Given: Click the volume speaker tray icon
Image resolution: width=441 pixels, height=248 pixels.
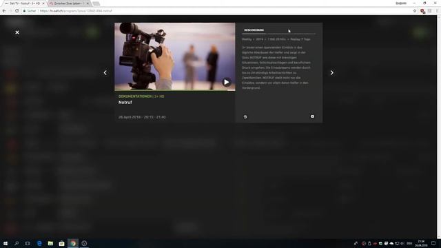Looking at the screenshot, I should click(402, 243).
